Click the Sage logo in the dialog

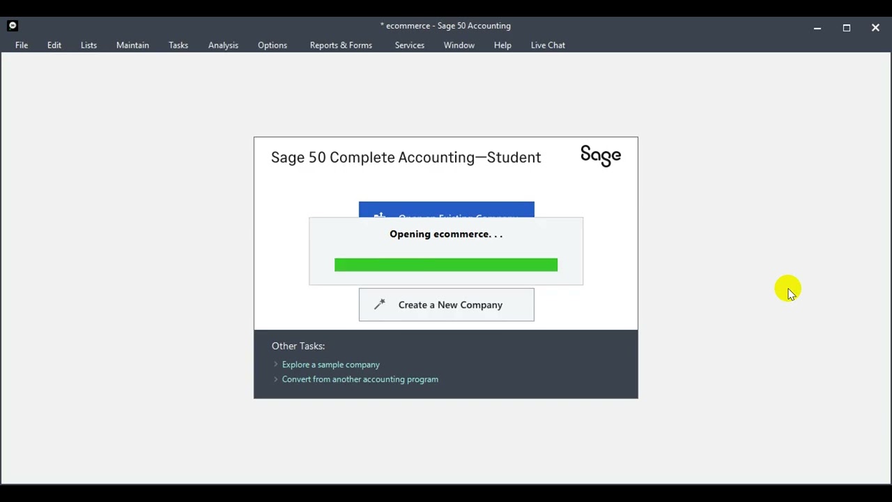601,155
